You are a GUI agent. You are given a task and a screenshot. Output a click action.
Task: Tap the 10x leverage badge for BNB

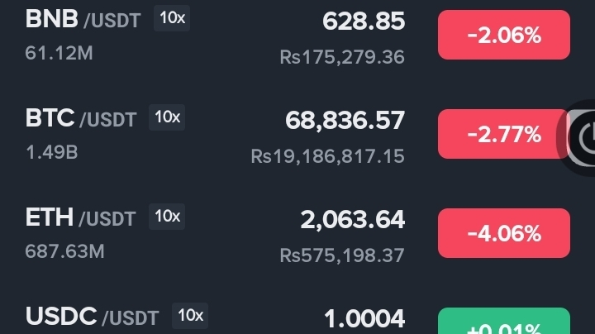point(172,18)
